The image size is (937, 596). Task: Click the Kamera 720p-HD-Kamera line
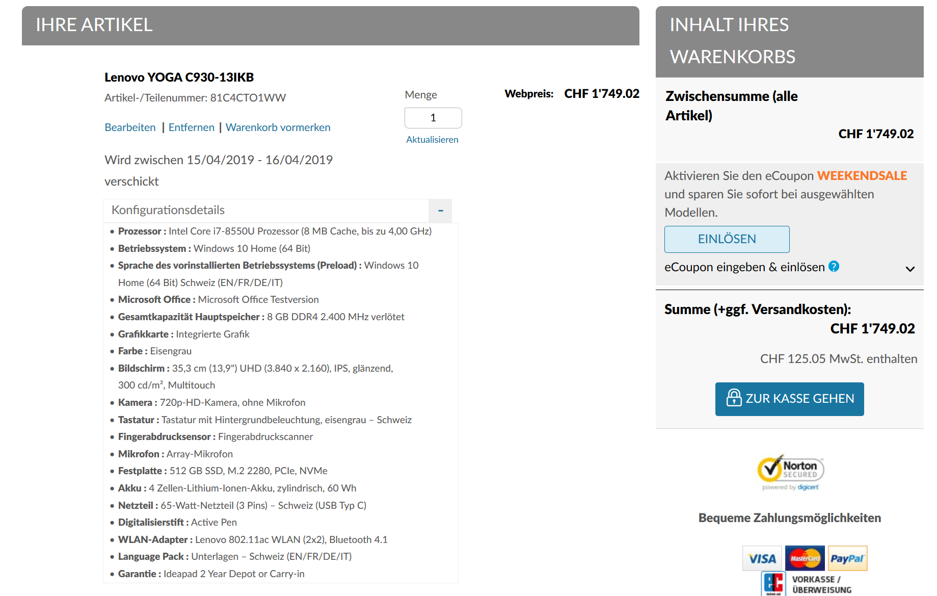click(212, 403)
